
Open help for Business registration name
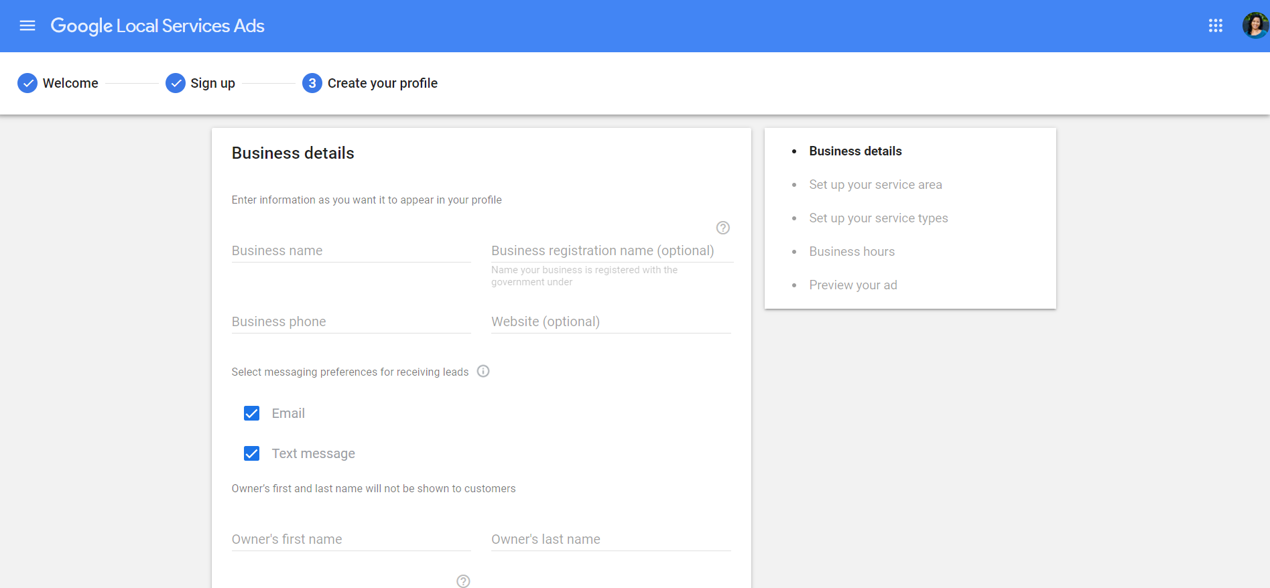[722, 228]
